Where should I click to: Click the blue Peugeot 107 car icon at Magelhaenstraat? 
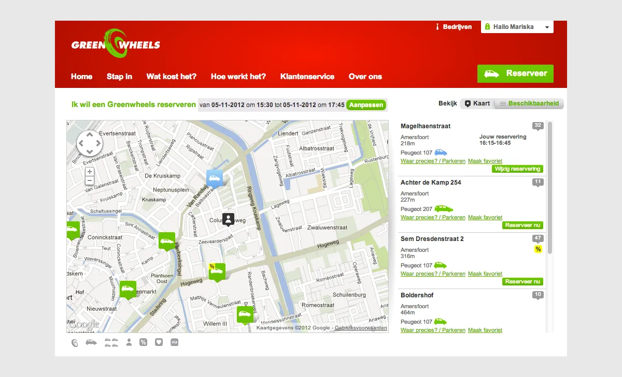click(441, 153)
